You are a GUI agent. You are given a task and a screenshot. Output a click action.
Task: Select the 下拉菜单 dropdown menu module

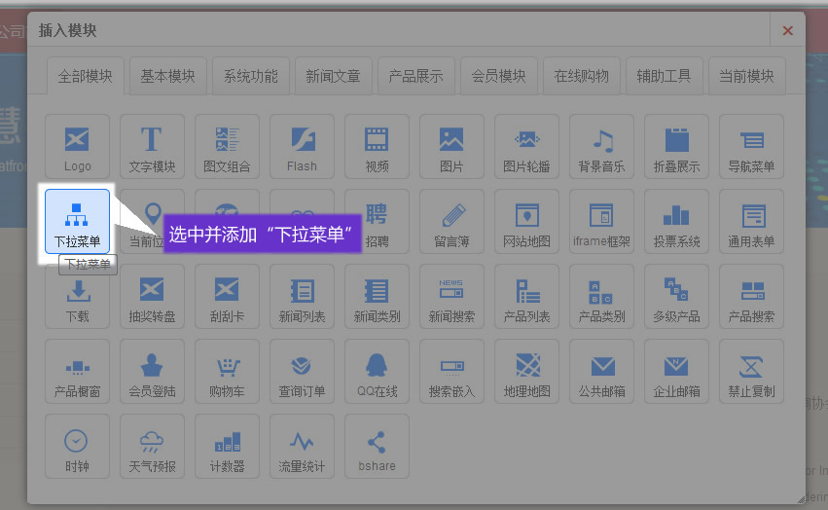click(77, 221)
